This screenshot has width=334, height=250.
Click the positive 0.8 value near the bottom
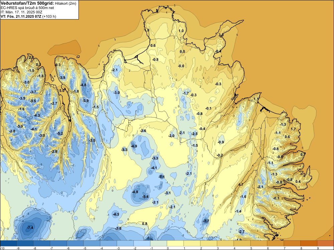pyautogui.click(x=145, y=224)
